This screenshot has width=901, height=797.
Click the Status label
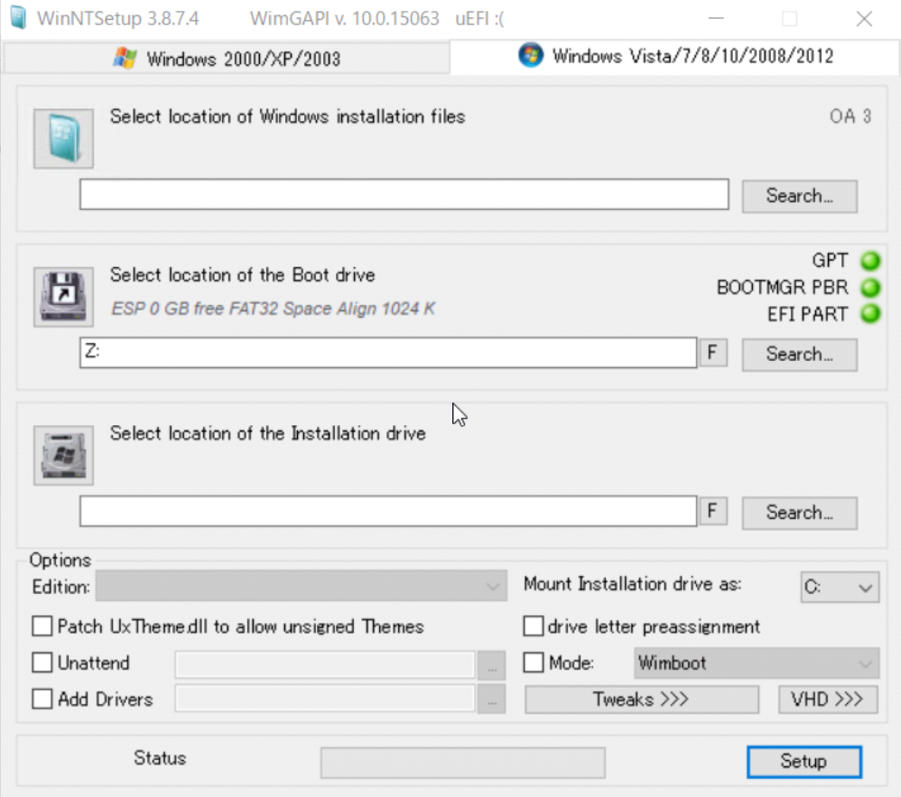[160, 758]
